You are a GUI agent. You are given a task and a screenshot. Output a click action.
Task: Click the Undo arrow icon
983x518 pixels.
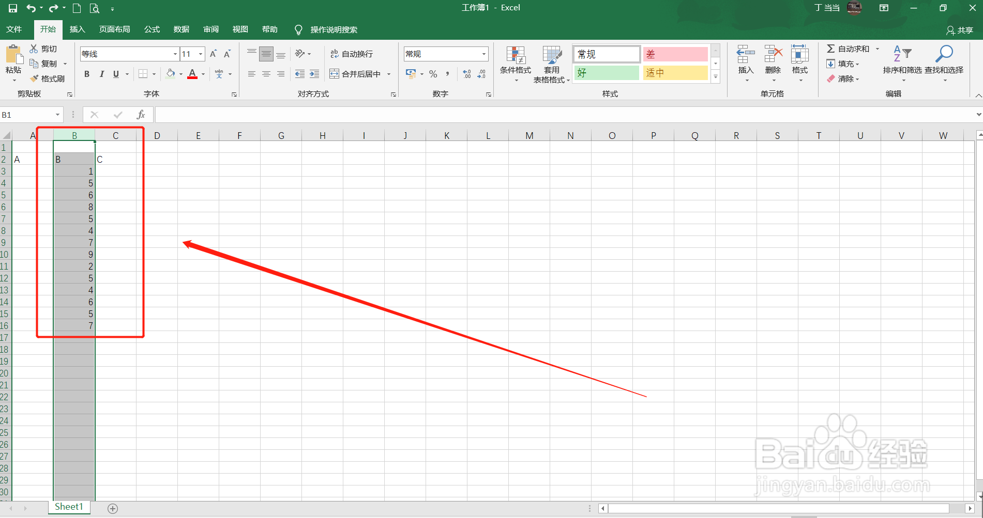pos(31,8)
